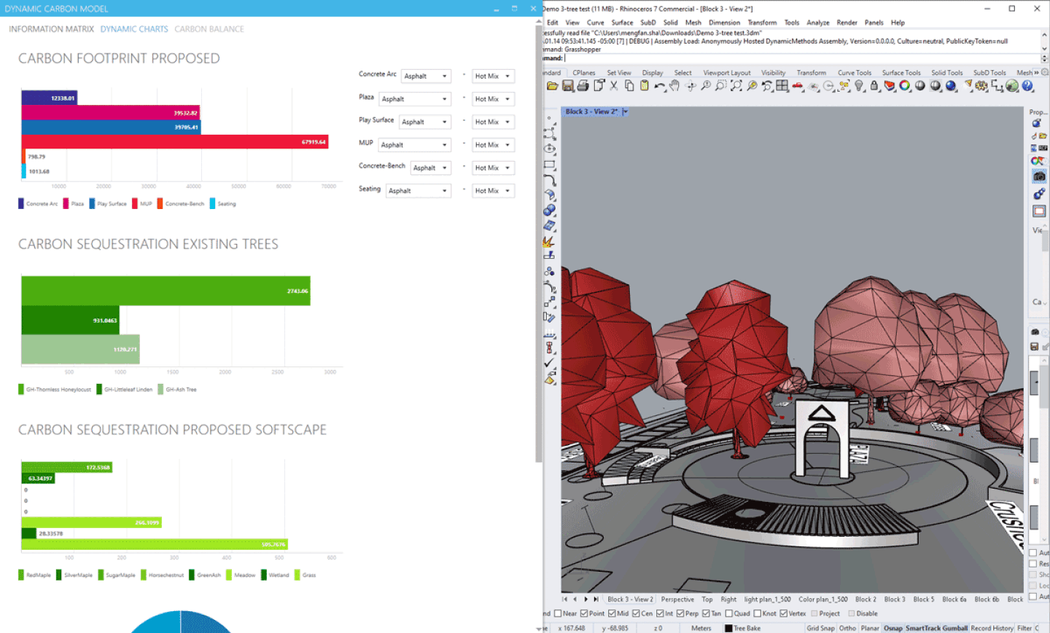1050x633 pixels.
Task: Open the Concrete Arc material dropdown
Action: click(x=426, y=76)
